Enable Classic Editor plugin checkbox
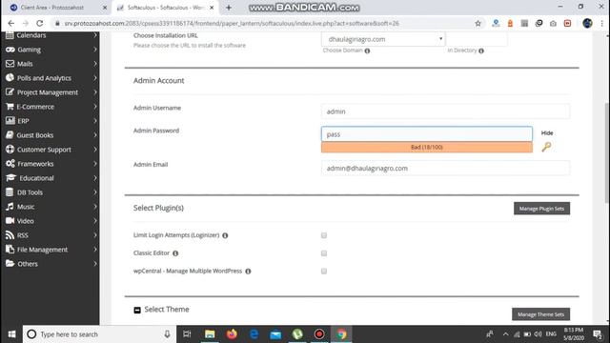This screenshot has height=343, width=610. [324, 253]
